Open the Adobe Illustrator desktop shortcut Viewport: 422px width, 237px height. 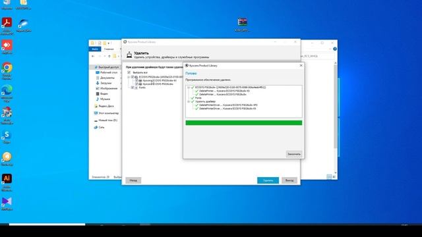[x=7, y=182]
